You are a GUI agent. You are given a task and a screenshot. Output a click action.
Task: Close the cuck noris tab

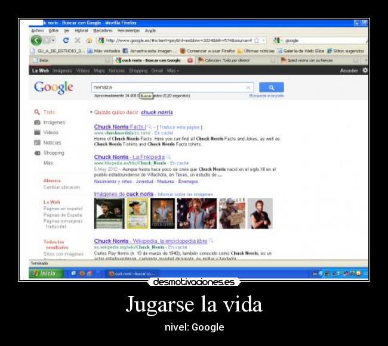[x=190, y=60]
